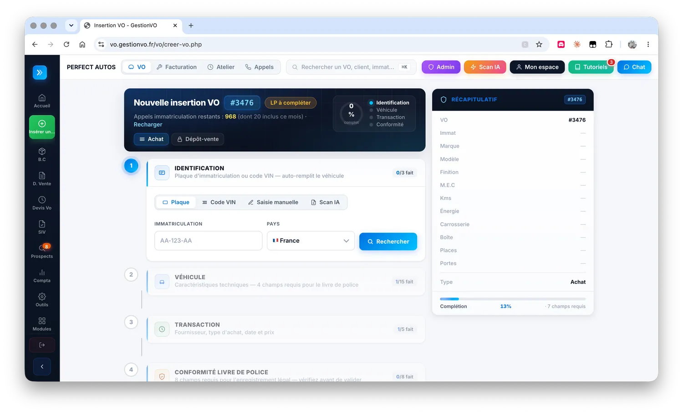
Task: Open Accueil in the sidebar
Action: (x=42, y=101)
